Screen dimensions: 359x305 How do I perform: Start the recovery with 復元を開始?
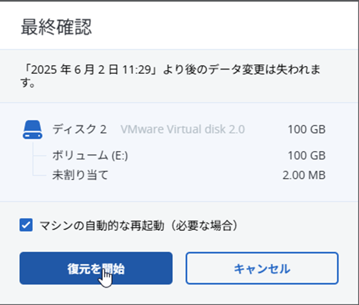96,268
